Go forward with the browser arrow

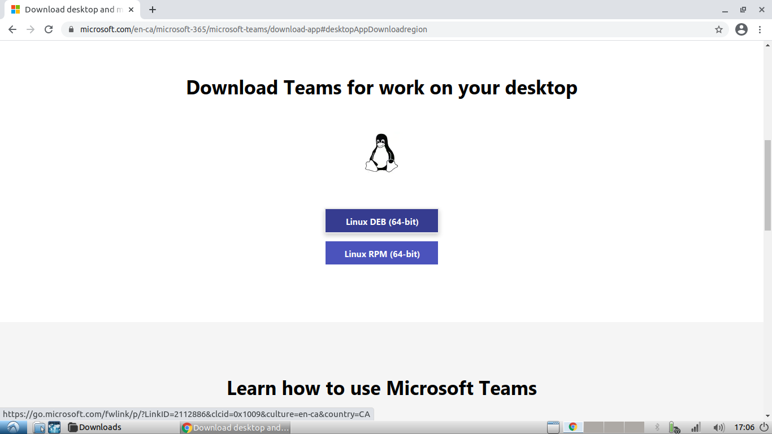[x=31, y=29]
